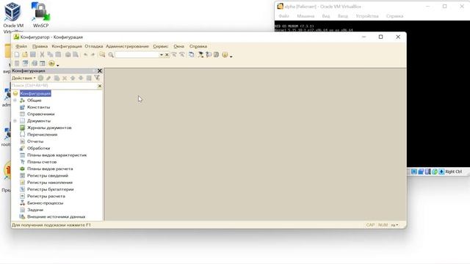Click the Move up arrow icon
470x264 pixels.
pyautogui.click(x=73, y=78)
